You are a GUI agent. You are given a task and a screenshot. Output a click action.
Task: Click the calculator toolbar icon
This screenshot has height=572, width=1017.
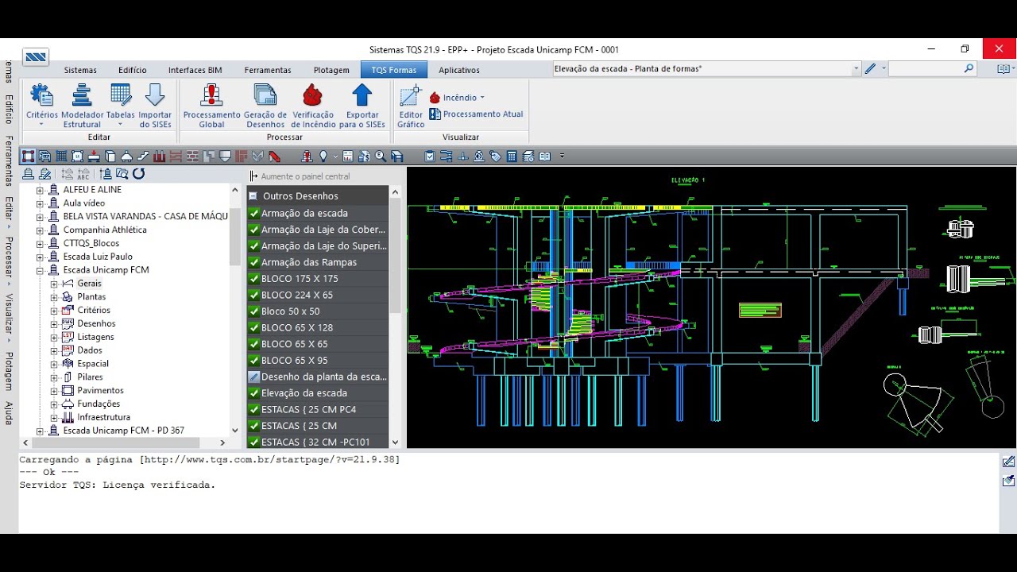click(x=512, y=156)
